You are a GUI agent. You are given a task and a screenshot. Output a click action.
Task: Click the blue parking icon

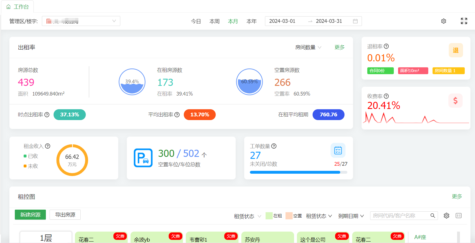pyautogui.click(x=143, y=158)
